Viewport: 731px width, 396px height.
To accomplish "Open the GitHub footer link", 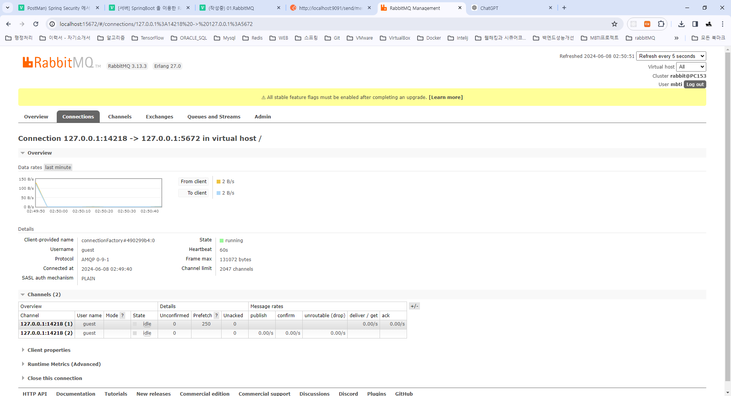I will [x=404, y=393].
